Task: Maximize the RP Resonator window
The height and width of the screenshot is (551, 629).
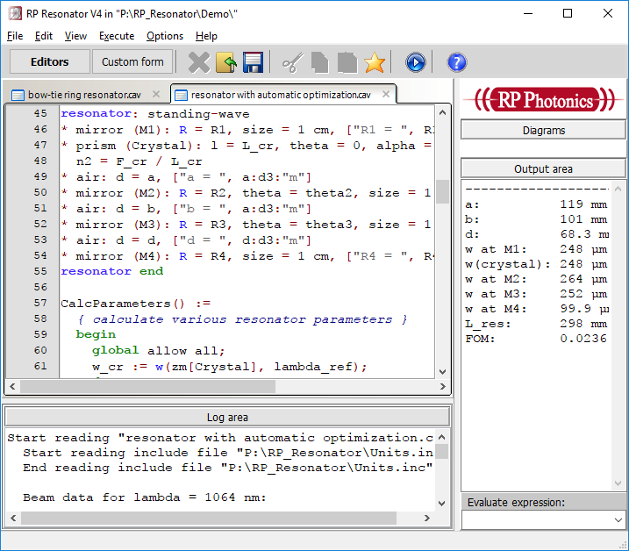Action: (568, 14)
